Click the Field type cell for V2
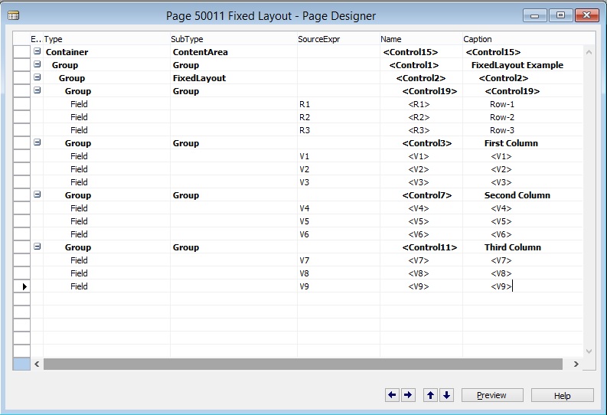 tap(106, 169)
